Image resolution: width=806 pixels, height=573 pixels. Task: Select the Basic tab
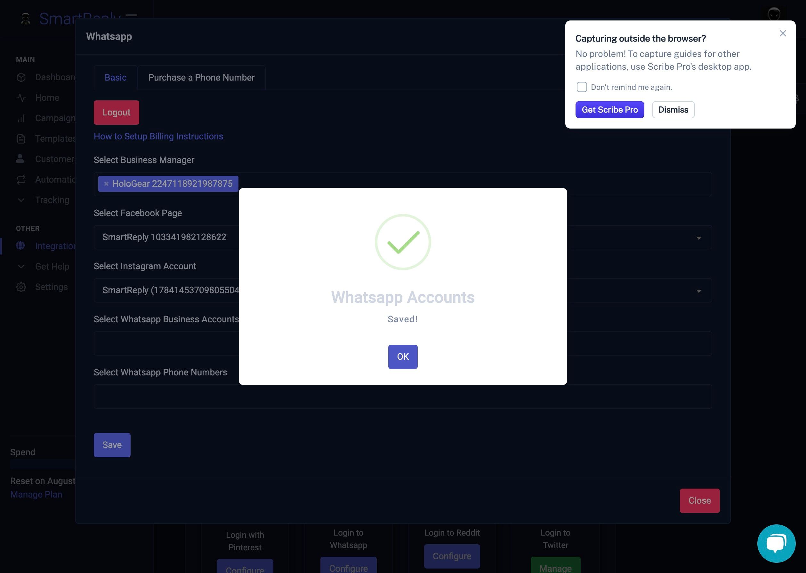pyautogui.click(x=116, y=78)
